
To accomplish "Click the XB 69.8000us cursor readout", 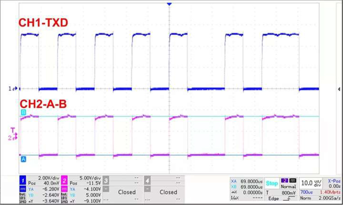I will point(247,187).
